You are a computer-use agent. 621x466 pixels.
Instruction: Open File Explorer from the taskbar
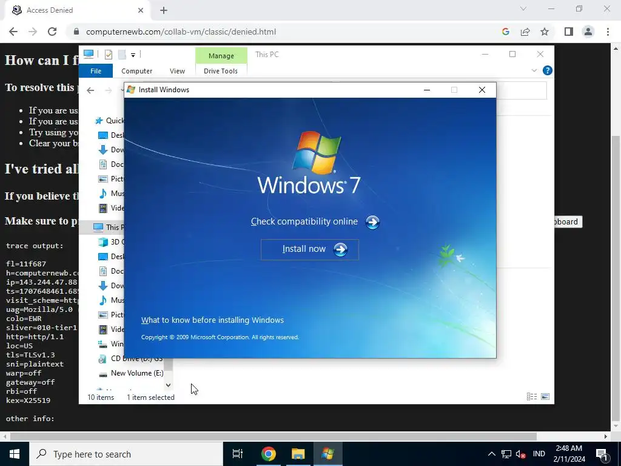298,454
